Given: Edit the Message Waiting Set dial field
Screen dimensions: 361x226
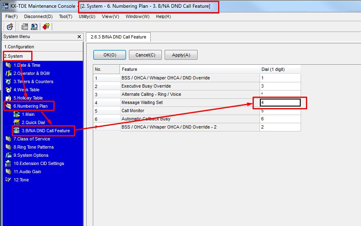Looking at the screenshot, I should tap(280, 103).
